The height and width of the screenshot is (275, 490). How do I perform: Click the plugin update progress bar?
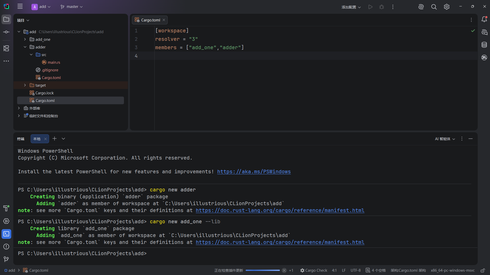pos(263,270)
